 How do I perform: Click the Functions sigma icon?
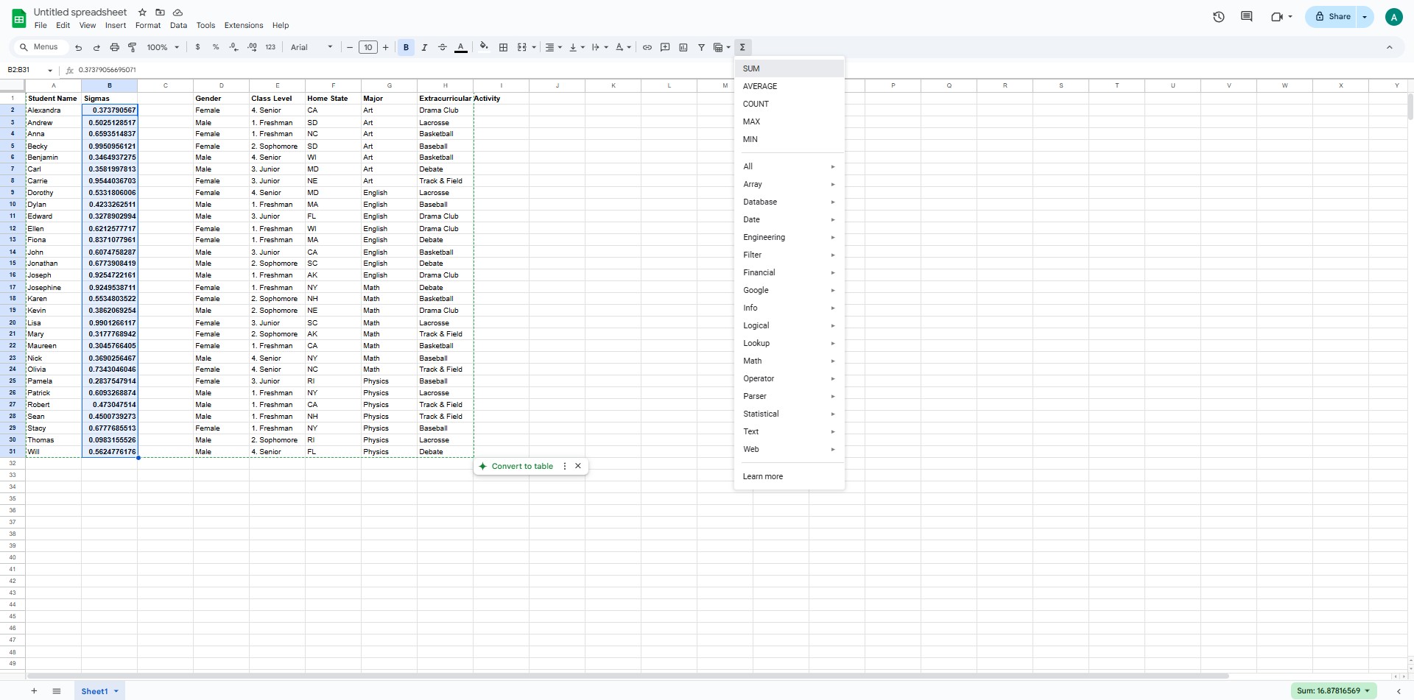point(742,47)
